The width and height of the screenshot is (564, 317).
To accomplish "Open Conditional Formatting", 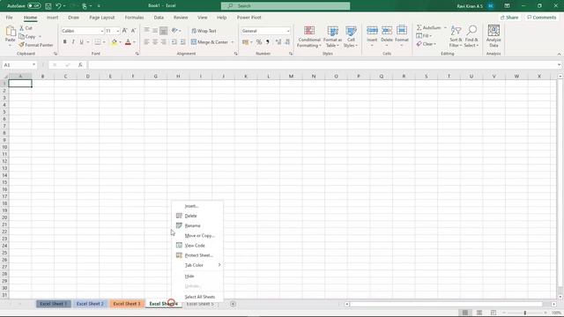I will coord(309,36).
